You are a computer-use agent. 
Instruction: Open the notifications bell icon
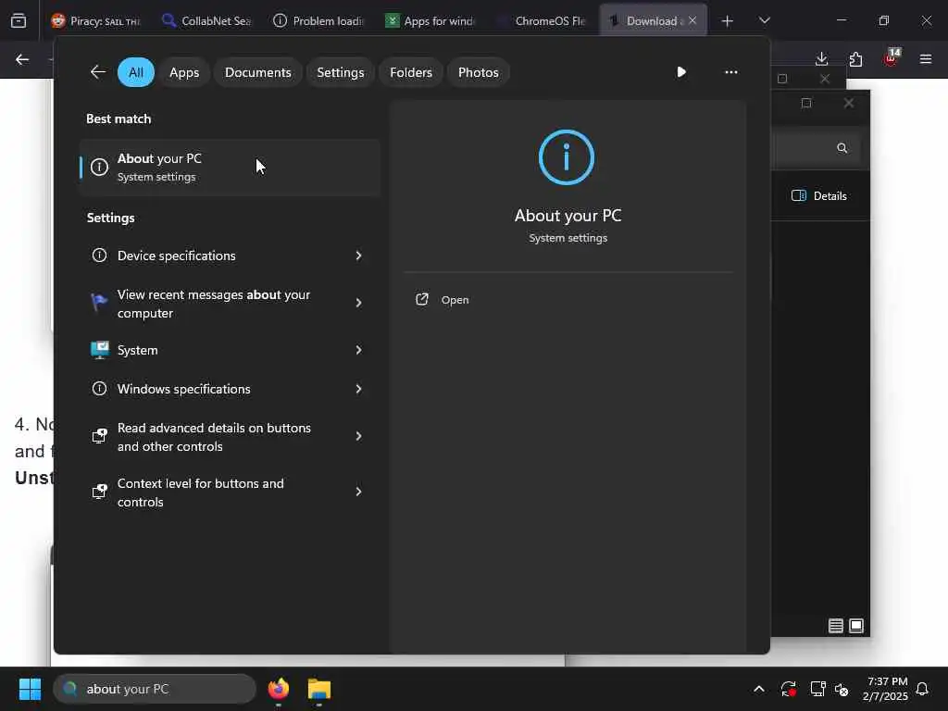(923, 689)
